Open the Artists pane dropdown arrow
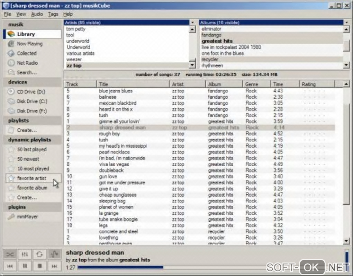Screen dimensions: 353x276 tap(192, 23)
